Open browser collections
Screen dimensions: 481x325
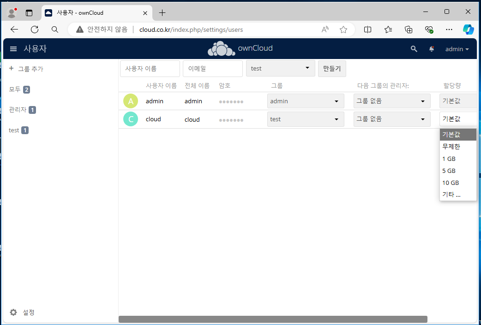point(409,30)
